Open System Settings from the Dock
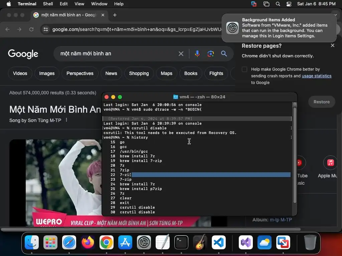The image size is (342, 256). pos(144,242)
